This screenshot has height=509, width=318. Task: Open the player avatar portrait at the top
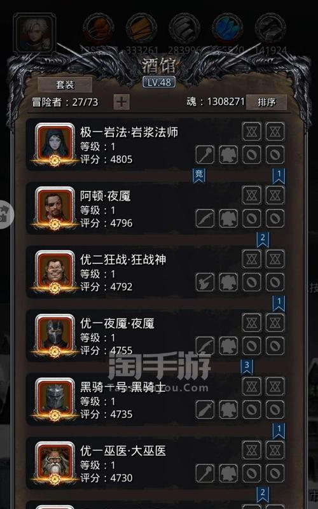(35, 34)
